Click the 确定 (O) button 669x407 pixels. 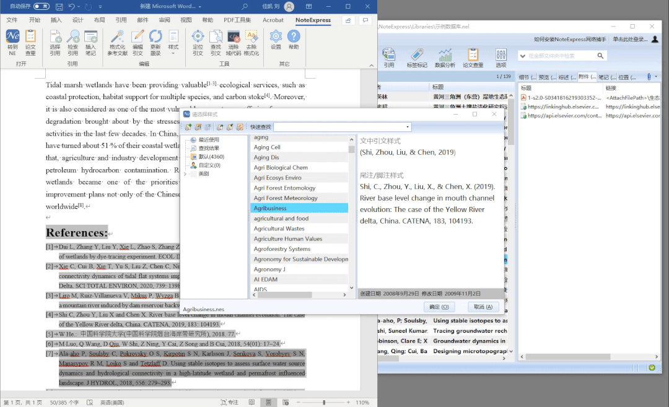[439, 307]
